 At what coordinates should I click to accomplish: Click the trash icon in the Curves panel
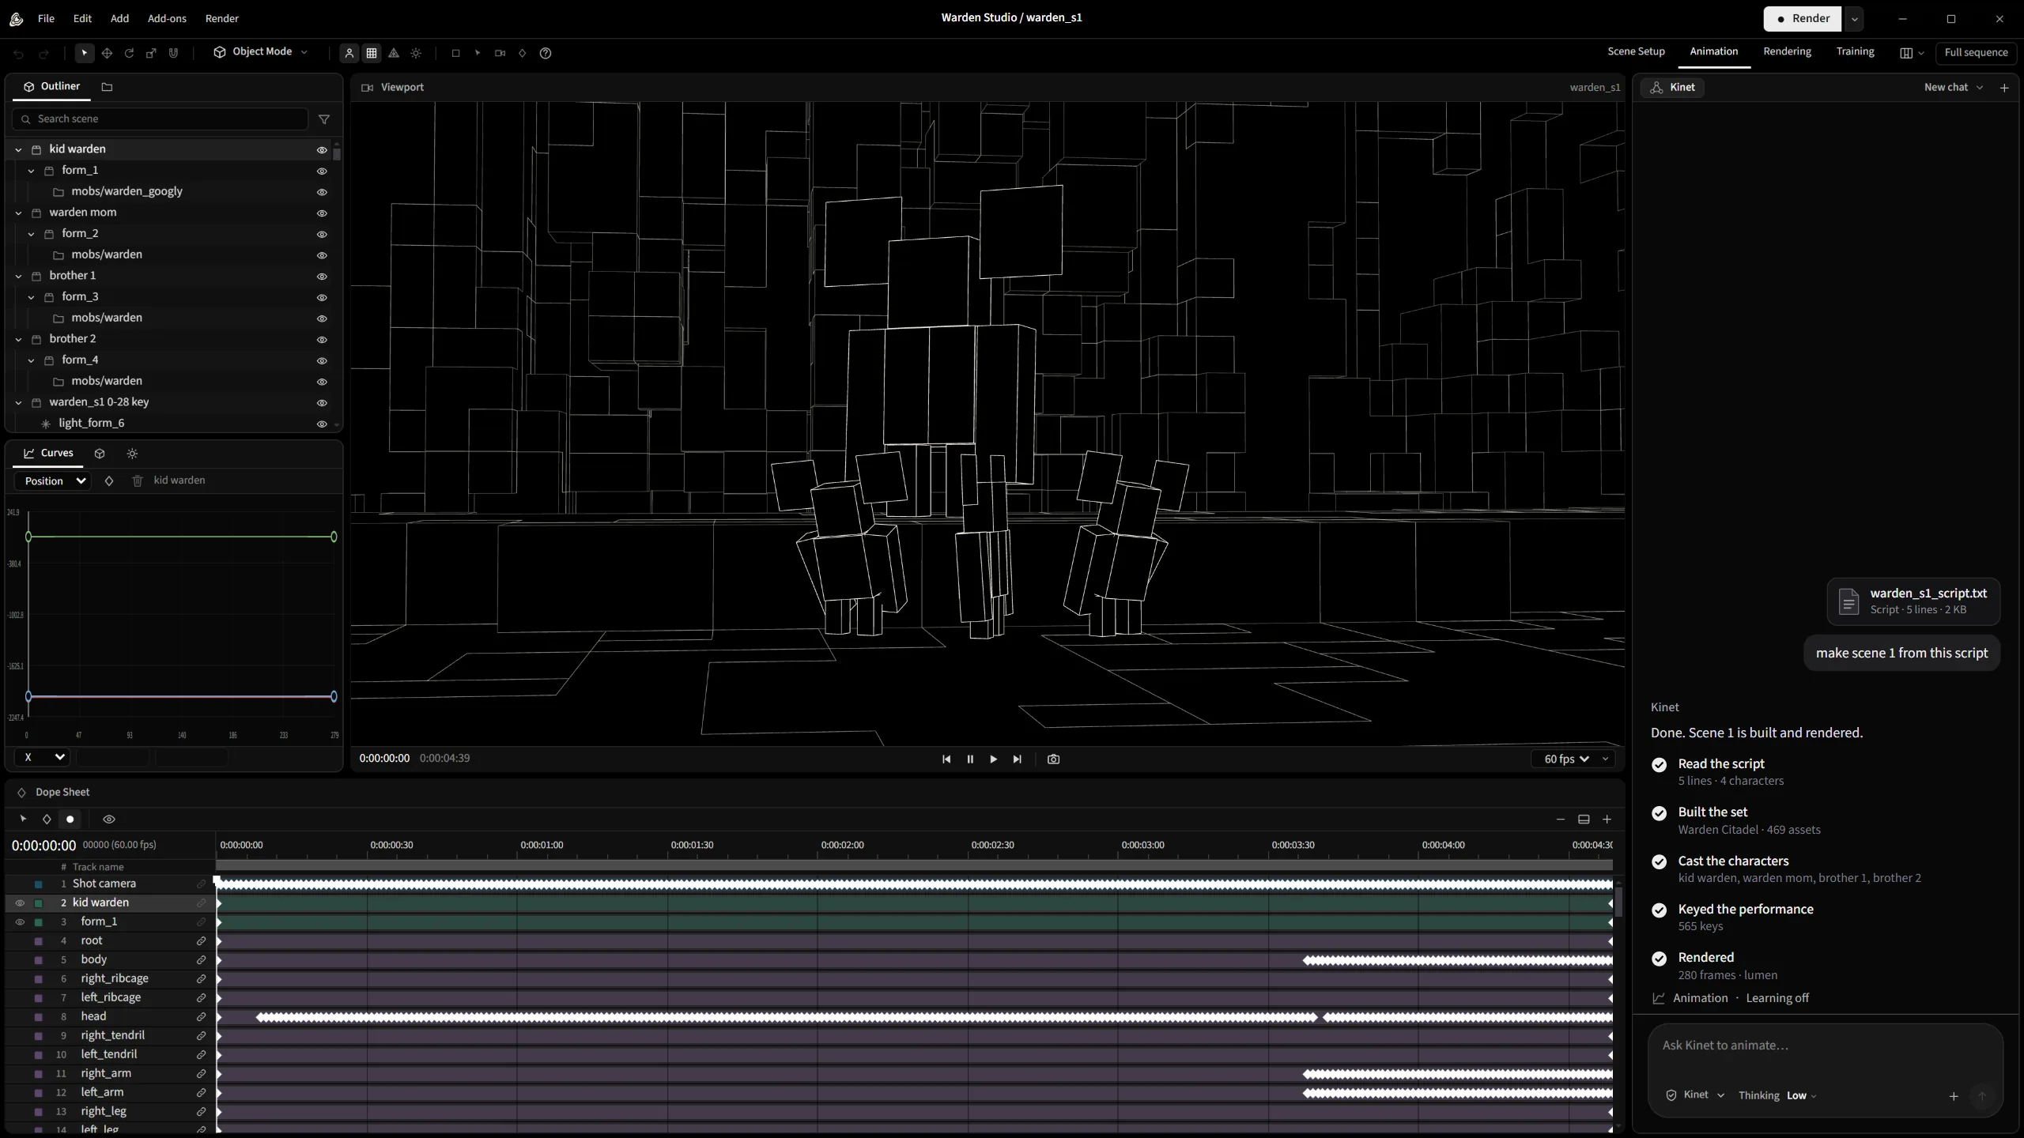(138, 481)
